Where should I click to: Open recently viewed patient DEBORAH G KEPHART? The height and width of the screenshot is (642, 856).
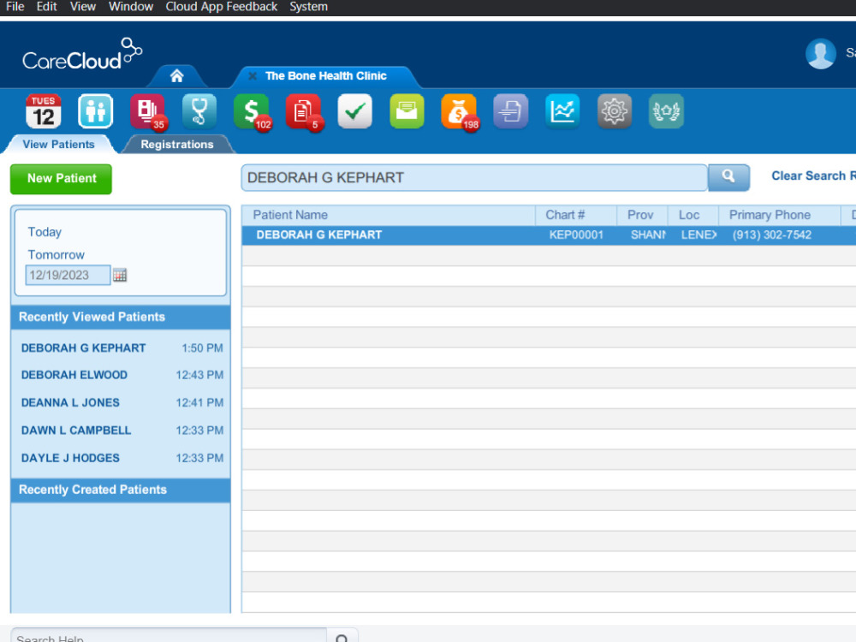click(x=83, y=348)
